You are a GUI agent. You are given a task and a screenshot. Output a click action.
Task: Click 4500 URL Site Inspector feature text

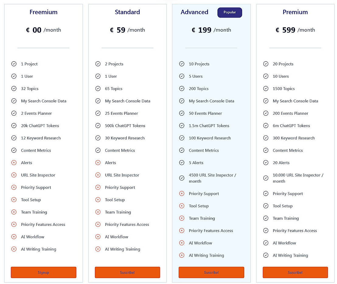coord(212,178)
